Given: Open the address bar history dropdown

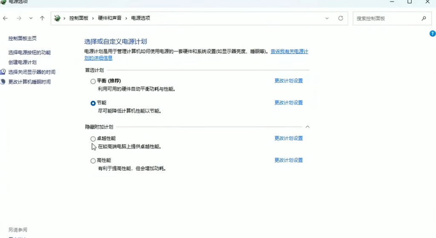Looking at the screenshot, I should tap(327, 18).
